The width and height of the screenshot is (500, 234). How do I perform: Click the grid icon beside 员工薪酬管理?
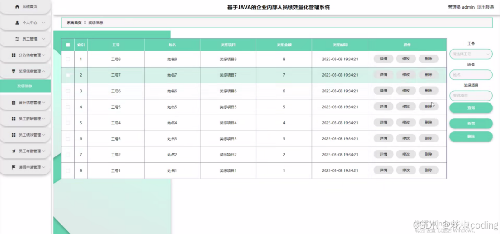point(14,119)
